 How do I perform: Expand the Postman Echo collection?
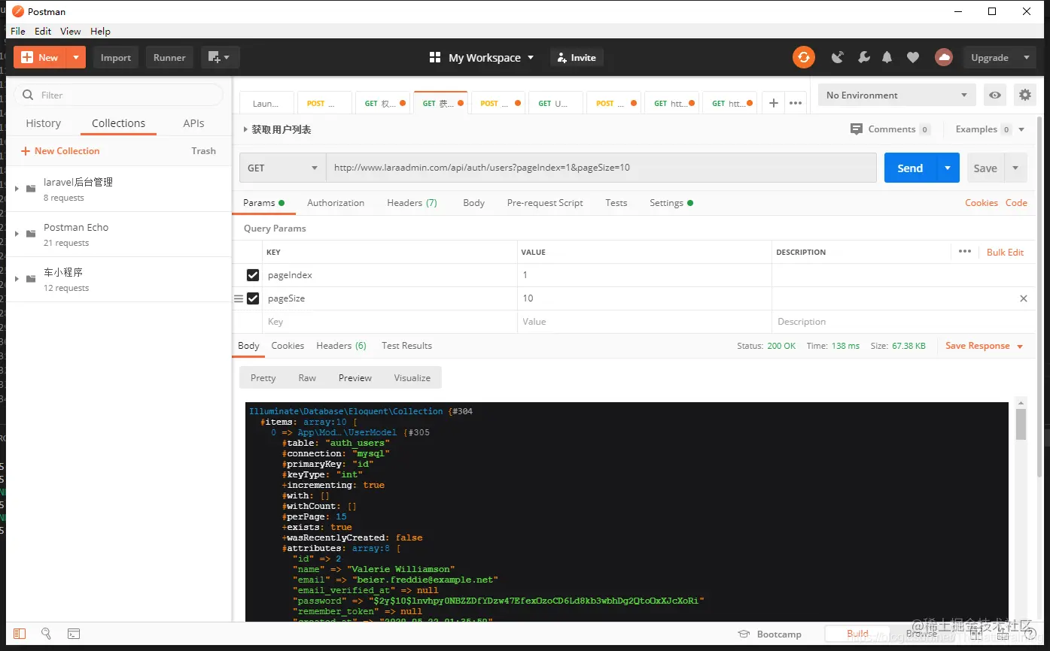pos(17,234)
